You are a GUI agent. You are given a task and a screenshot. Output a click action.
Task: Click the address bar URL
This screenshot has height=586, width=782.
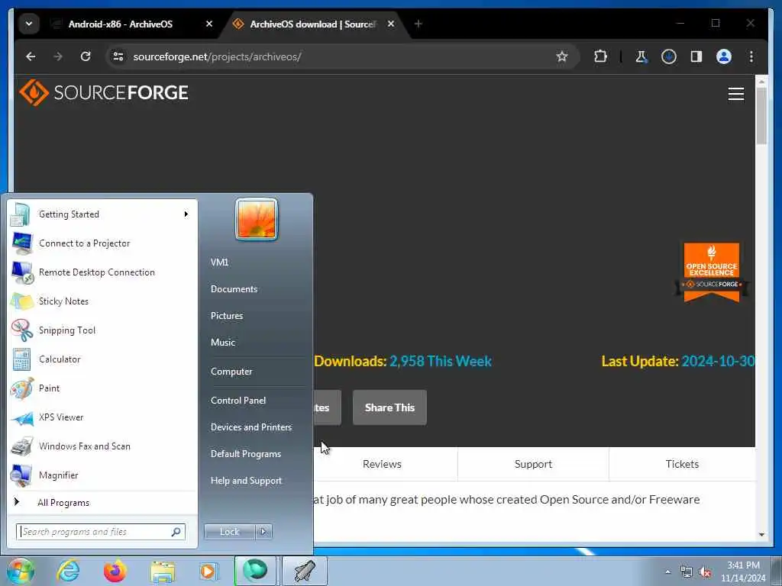pos(217,56)
